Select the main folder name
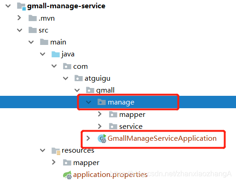Viewport: 236px width, 182px height. click(x=58, y=42)
